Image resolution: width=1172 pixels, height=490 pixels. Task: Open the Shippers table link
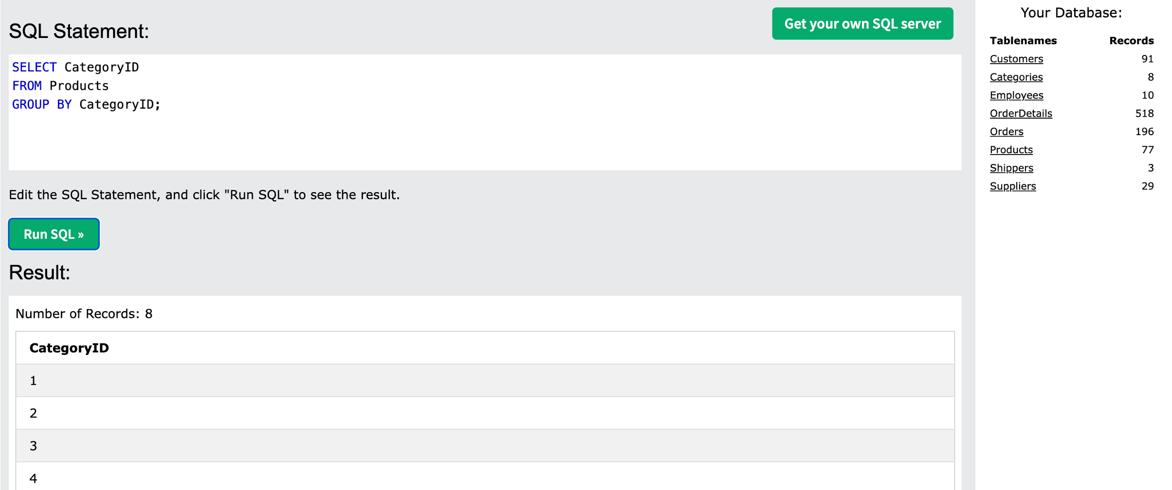coord(1011,168)
